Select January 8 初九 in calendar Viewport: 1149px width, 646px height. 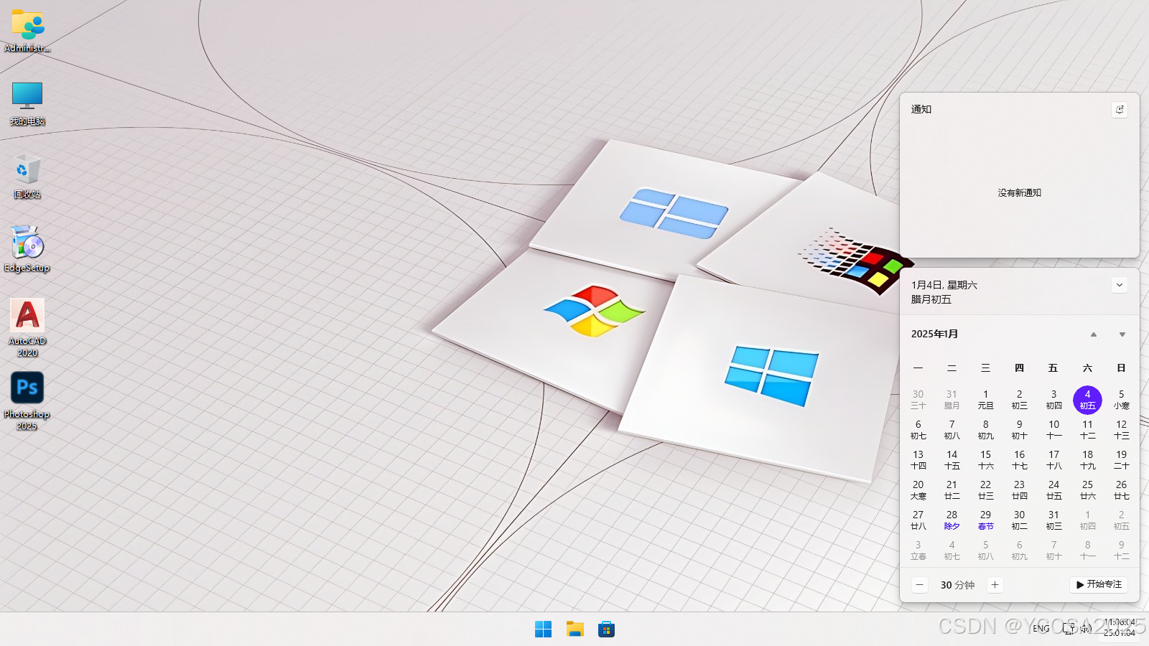[986, 430]
